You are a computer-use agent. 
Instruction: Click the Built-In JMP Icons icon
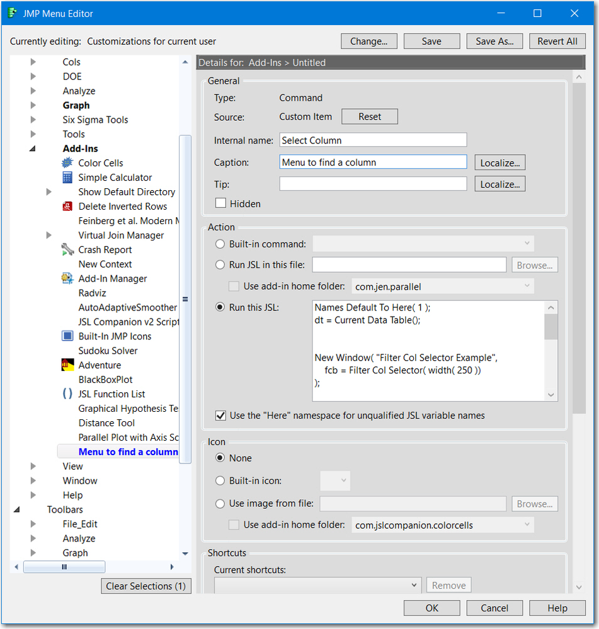(x=67, y=336)
